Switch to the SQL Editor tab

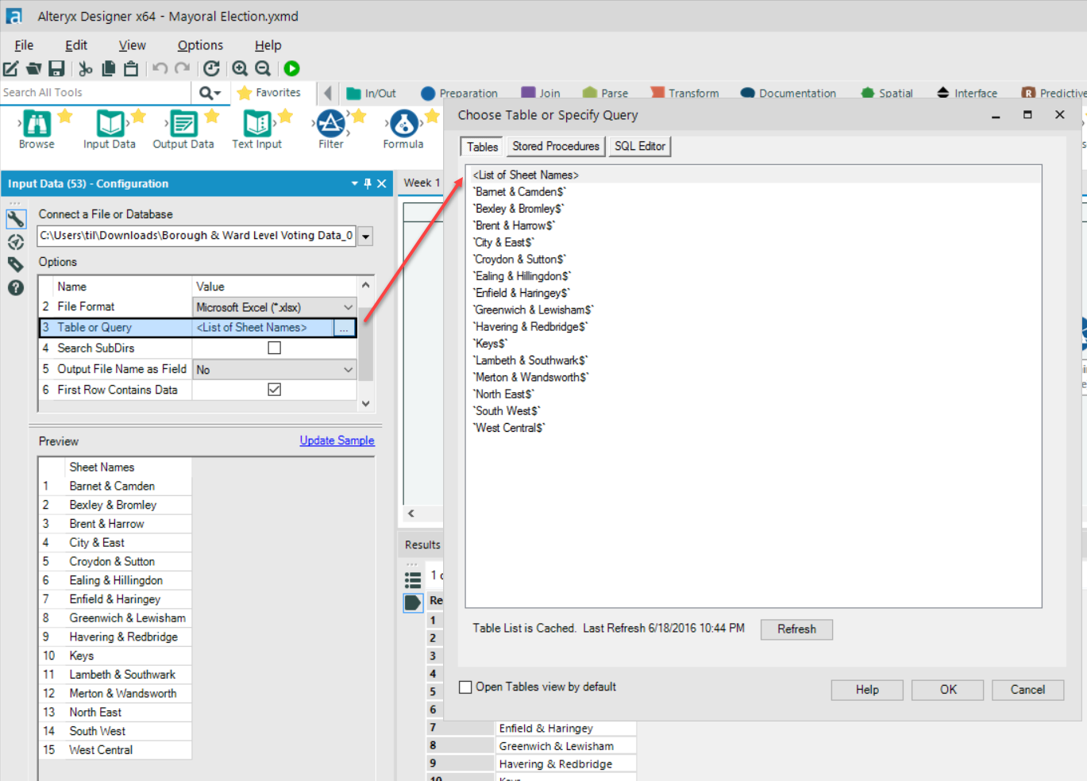pyautogui.click(x=640, y=146)
